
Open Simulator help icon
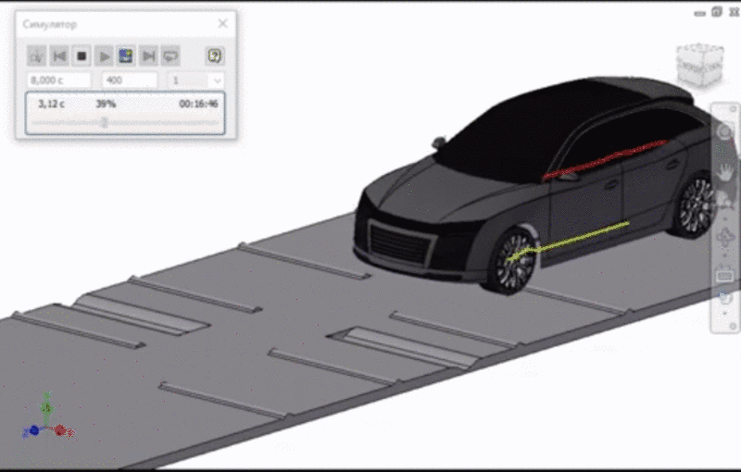[x=214, y=56]
